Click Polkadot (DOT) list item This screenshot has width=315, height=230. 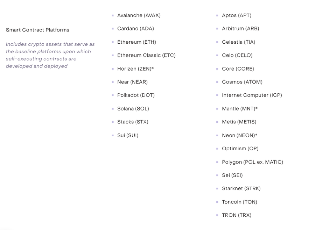click(136, 95)
